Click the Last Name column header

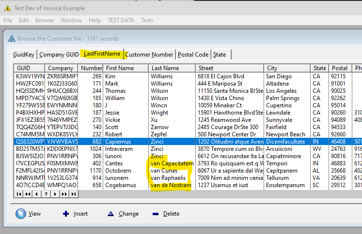[165, 68]
